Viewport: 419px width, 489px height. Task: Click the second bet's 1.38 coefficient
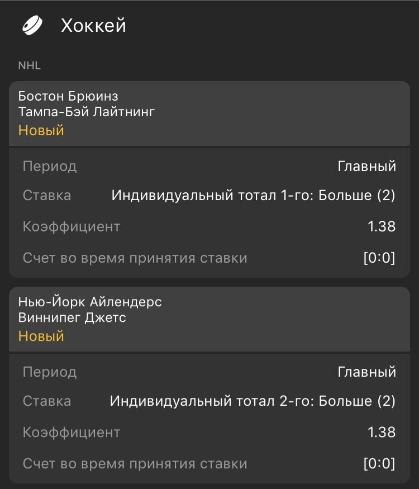pyautogui.click(x=382, y=432)
